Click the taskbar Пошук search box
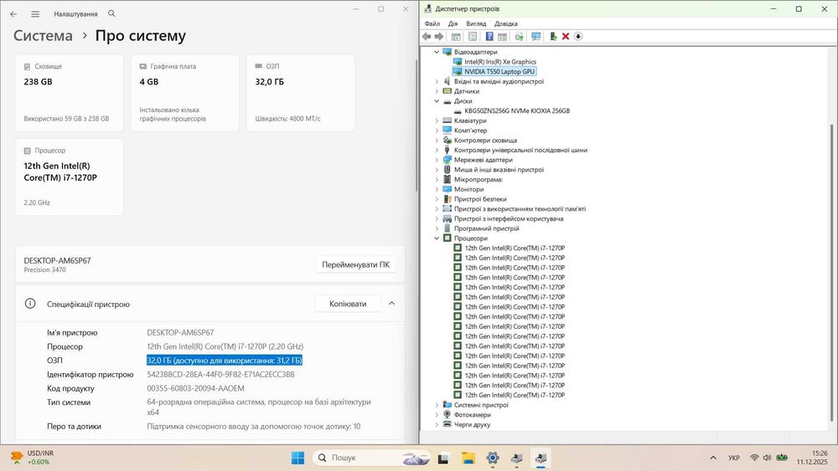Viewport: 838px width, 471px height. (x=372, y=458)
